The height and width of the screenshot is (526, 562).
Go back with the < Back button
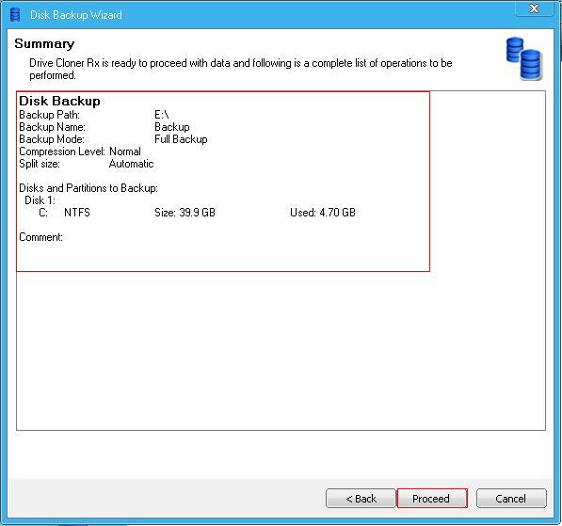click(x=361, y=498)
